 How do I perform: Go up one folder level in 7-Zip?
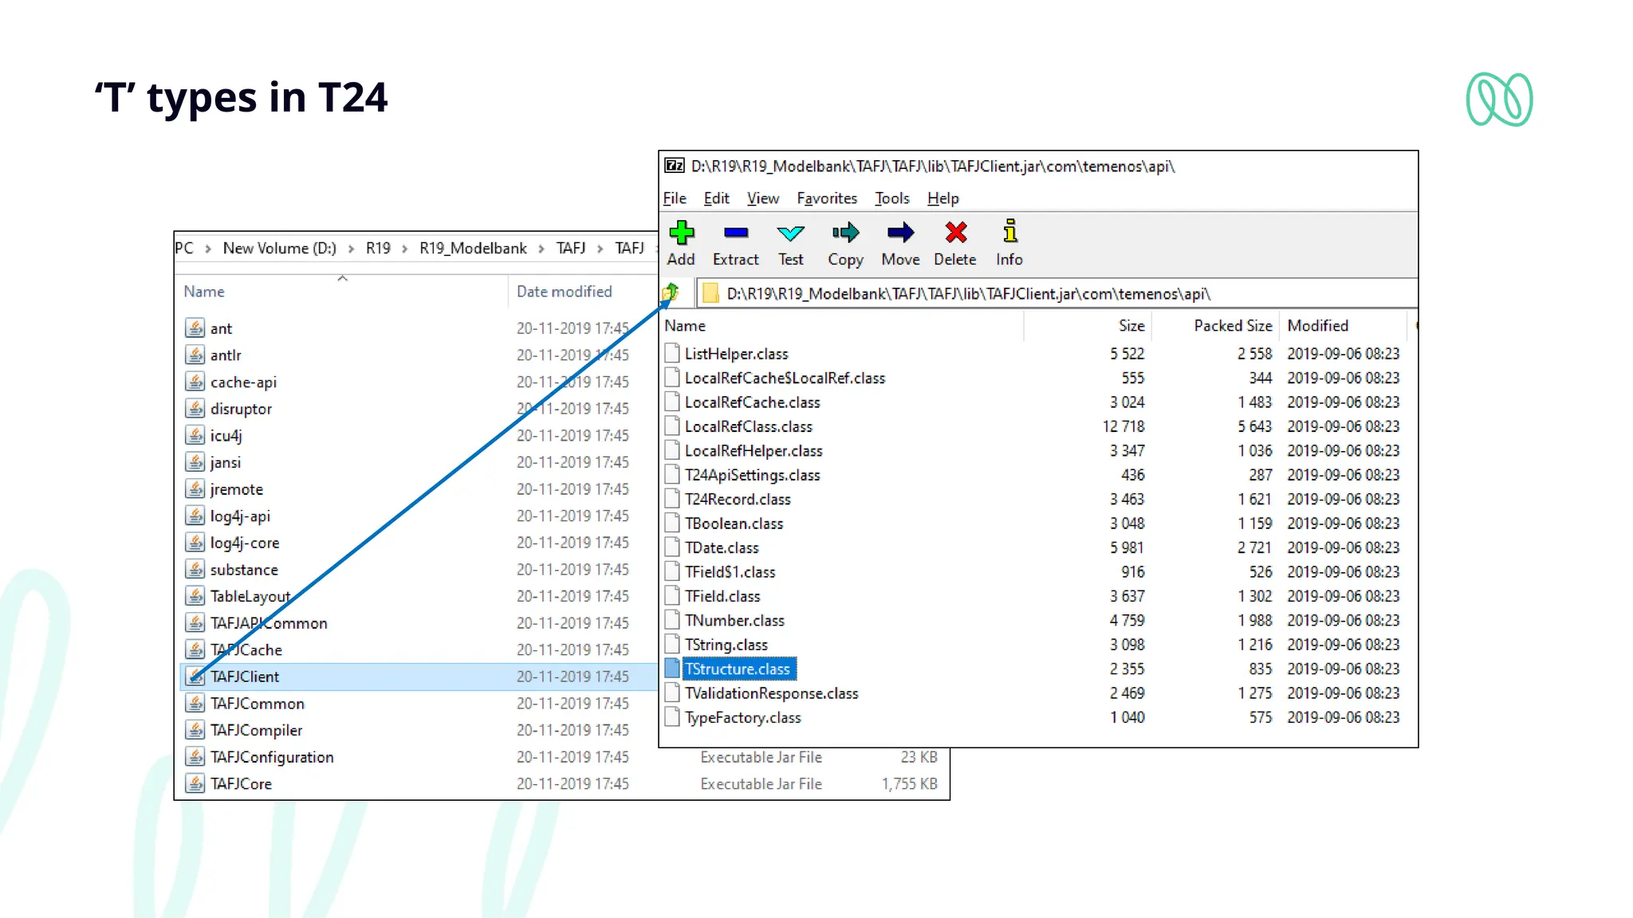(671, 293)
